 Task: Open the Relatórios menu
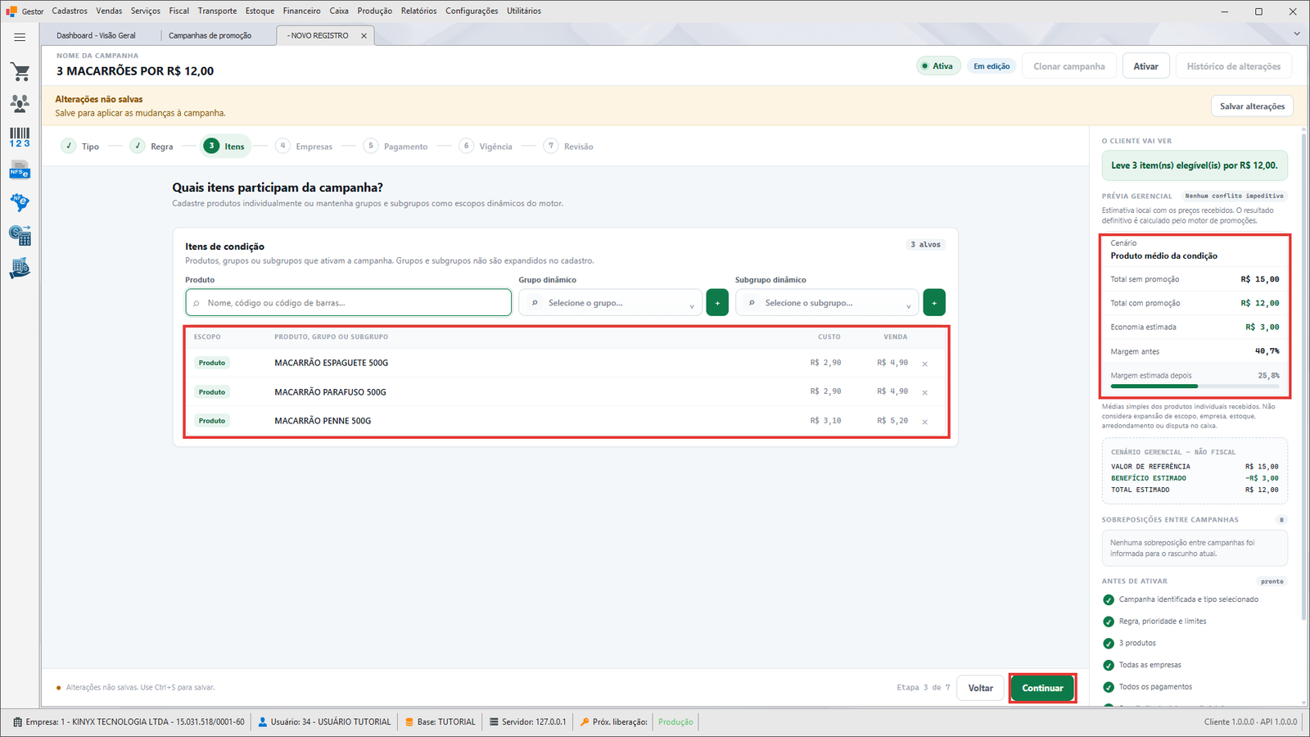418,11
